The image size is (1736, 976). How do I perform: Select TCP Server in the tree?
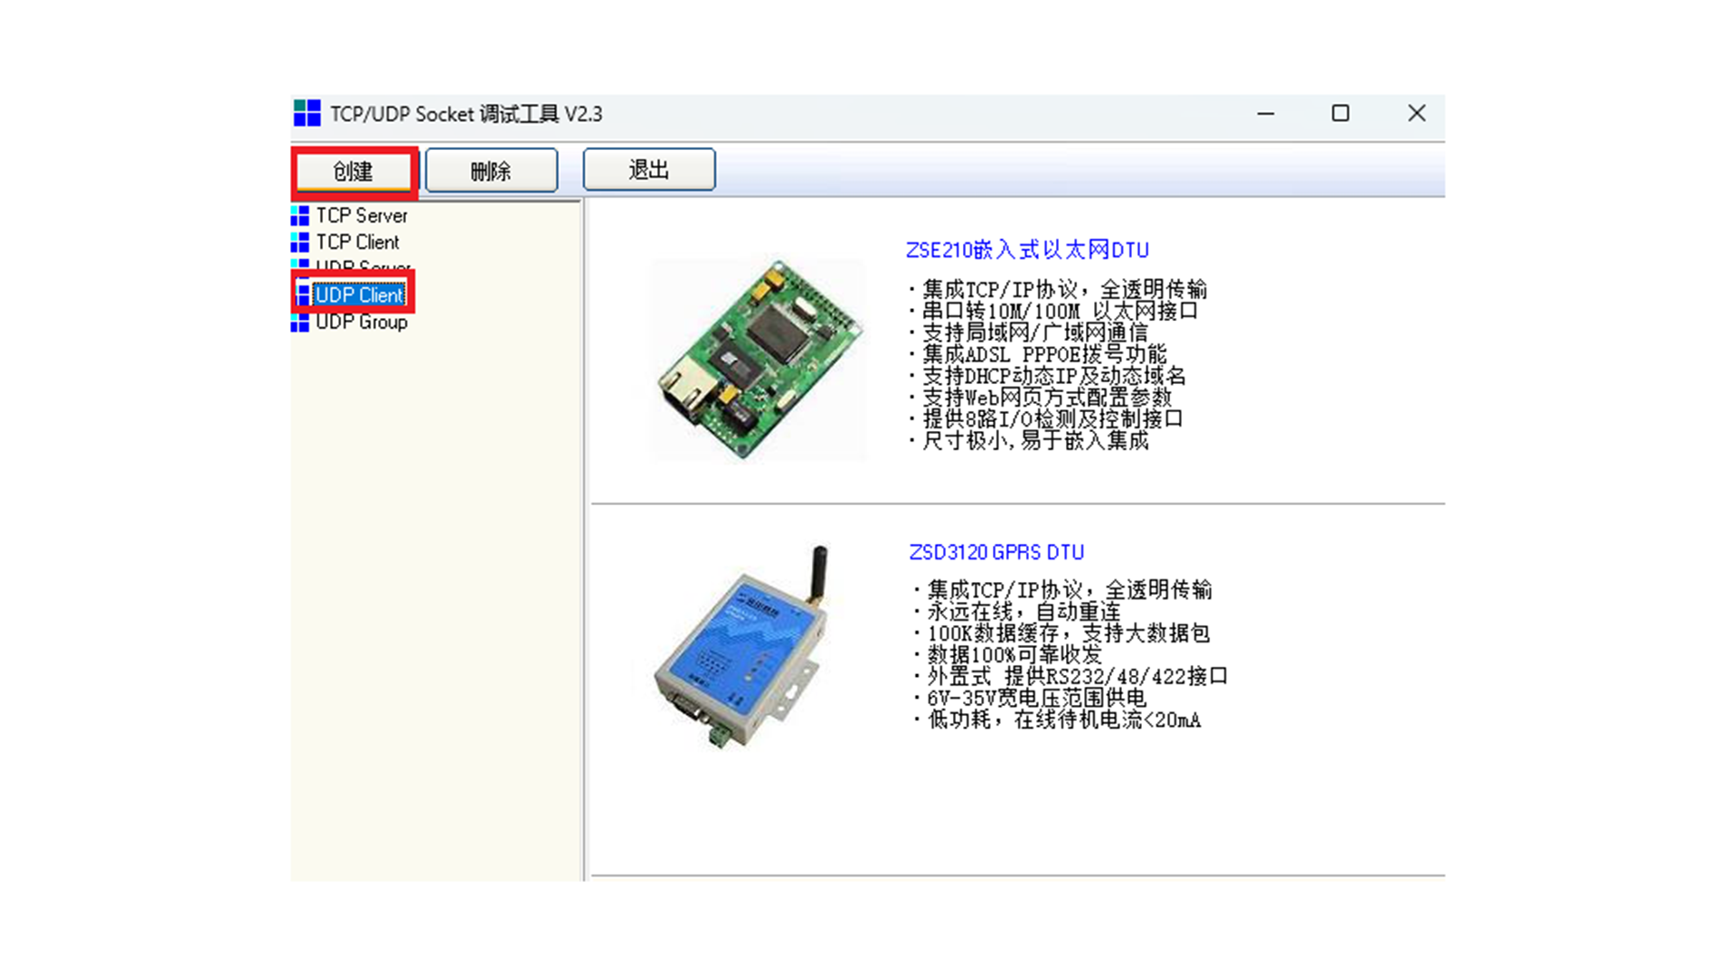pyautogui.click(x=362, y=216)
